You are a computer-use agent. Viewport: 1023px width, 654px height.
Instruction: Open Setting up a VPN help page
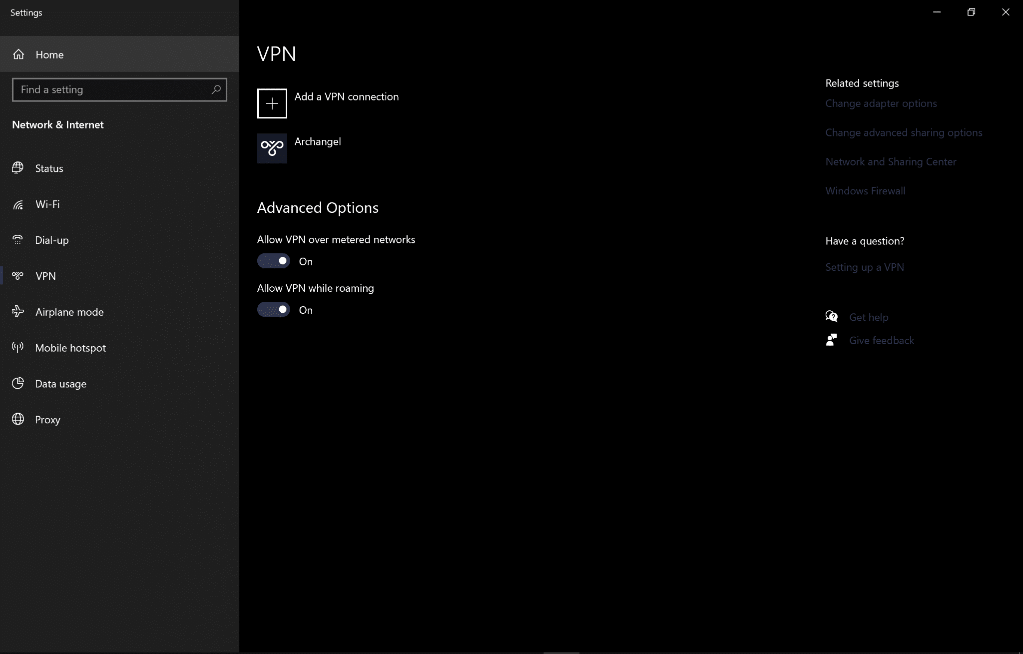(864, 266)
